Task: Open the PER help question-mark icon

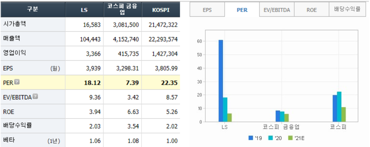Action: 17,82
